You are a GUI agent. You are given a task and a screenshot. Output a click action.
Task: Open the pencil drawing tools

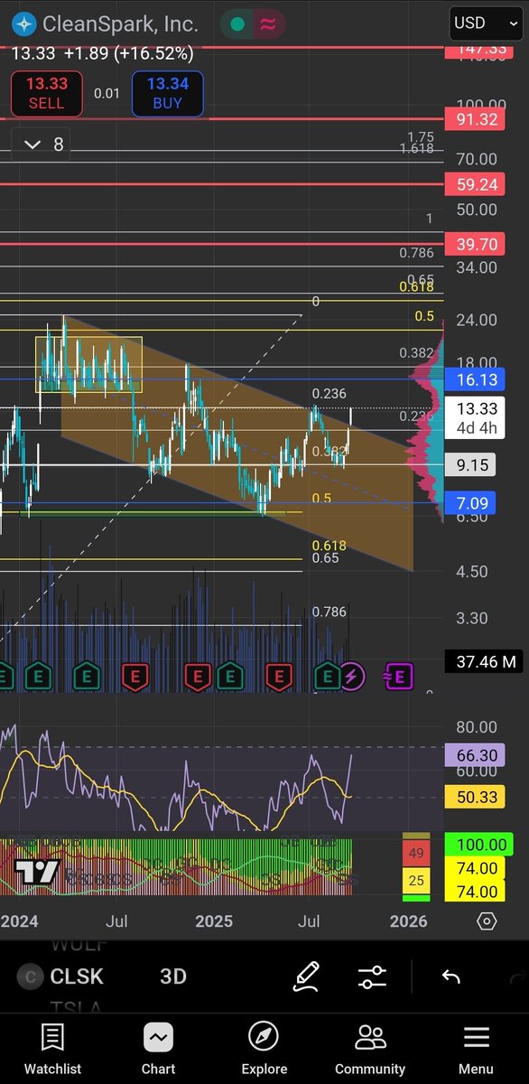pyautogui.click(x=307, y=976)
